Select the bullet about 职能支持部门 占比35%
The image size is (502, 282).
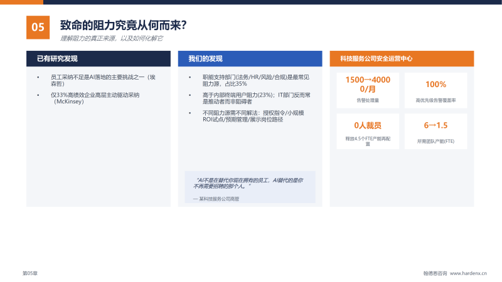pos(256,80)
